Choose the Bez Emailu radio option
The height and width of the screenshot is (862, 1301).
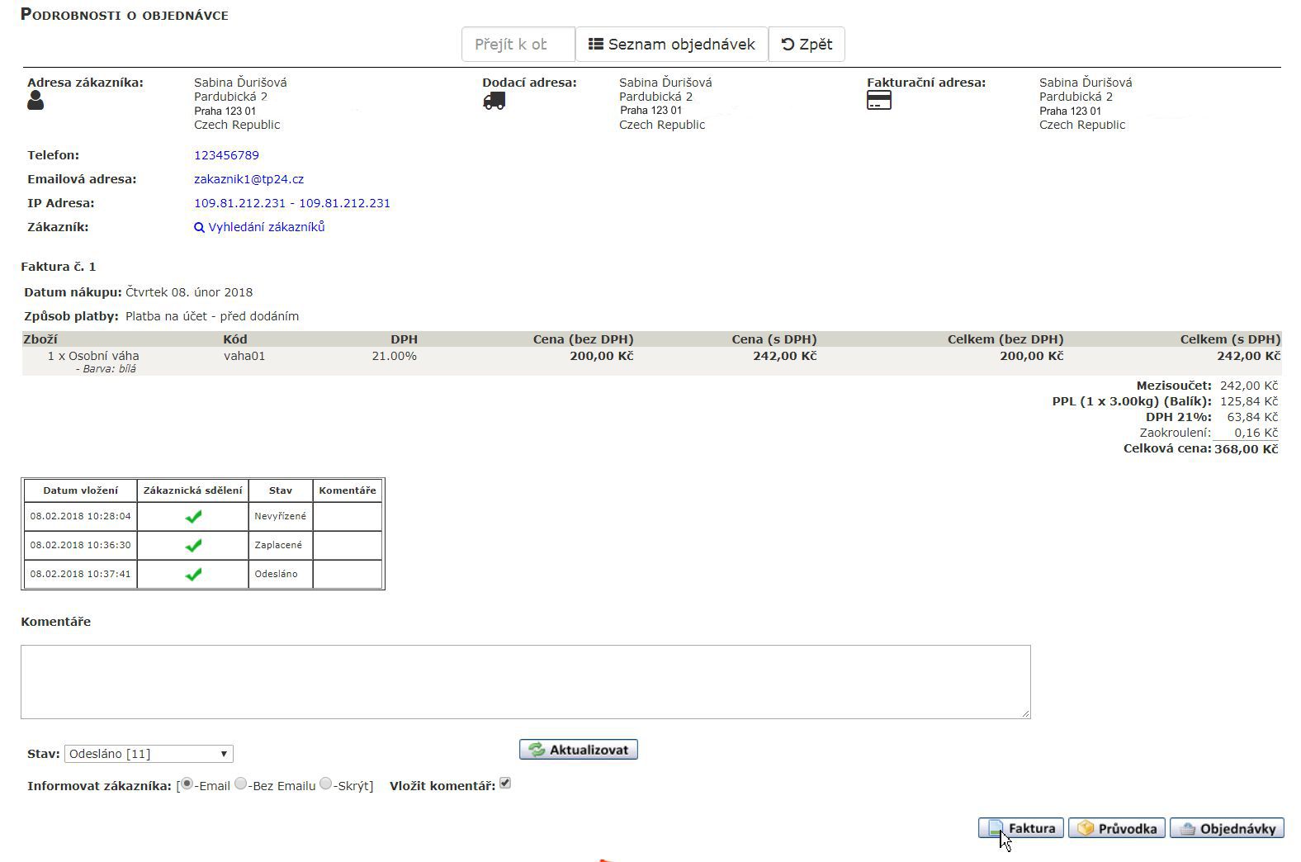[241, 784]
